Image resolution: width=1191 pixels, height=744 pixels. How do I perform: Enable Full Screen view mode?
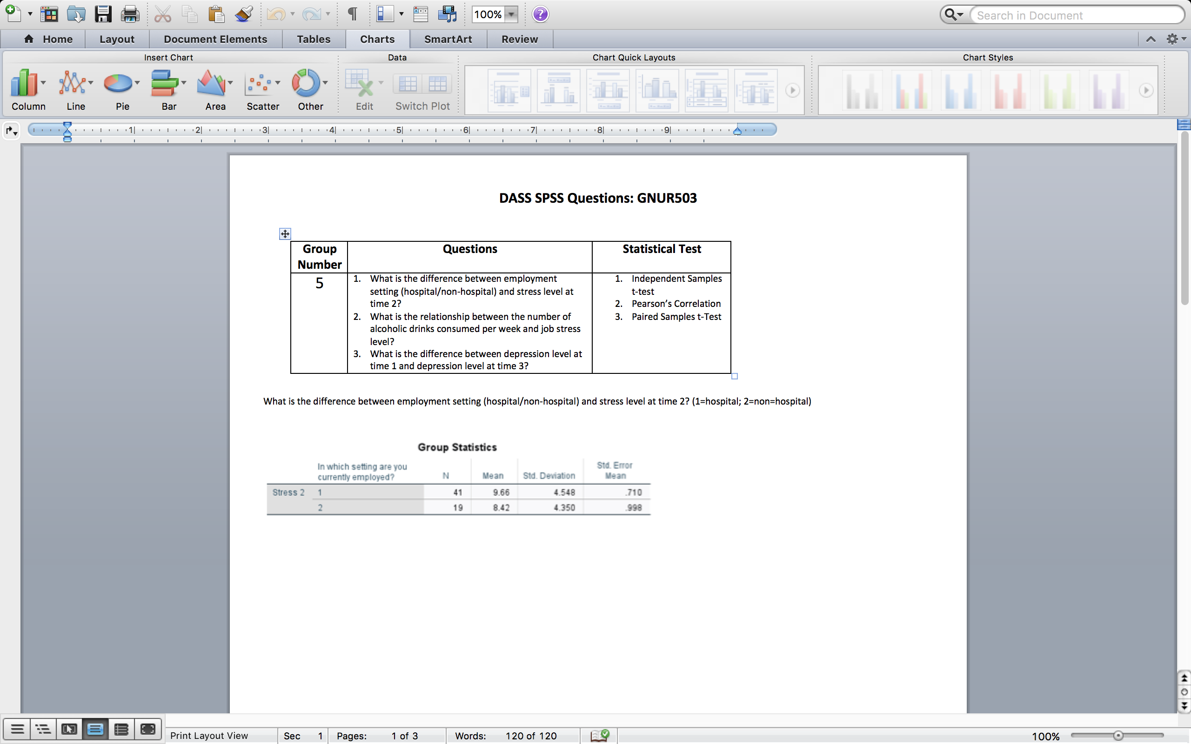(147, 729)
